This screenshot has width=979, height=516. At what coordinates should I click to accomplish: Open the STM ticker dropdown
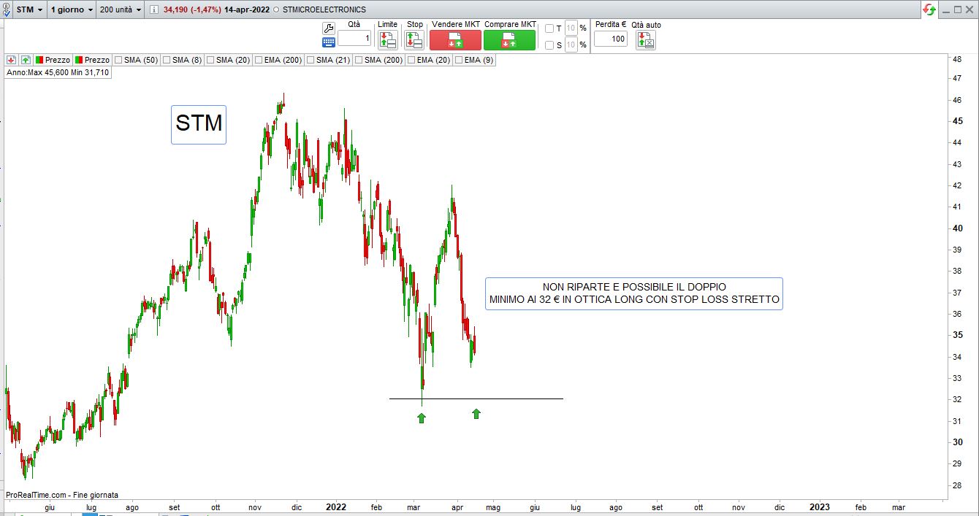[29, 9]
